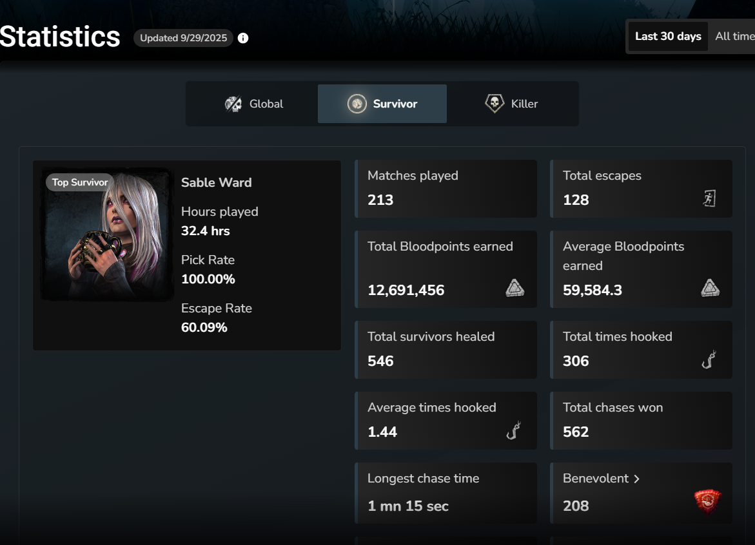Click the Total chases won label
755x545 pixels.
tap(613, 407)
